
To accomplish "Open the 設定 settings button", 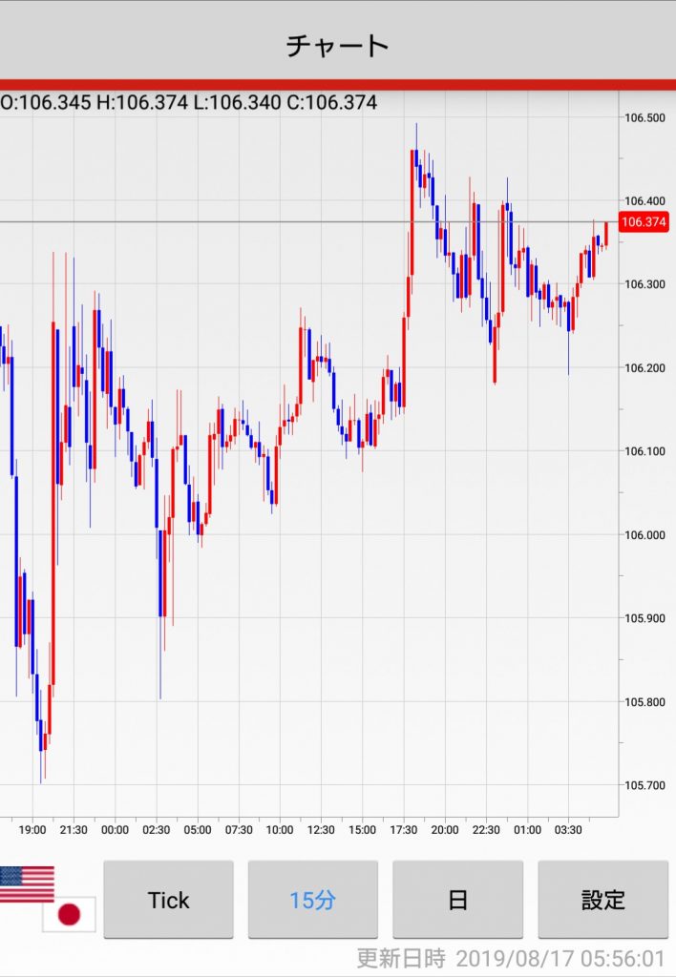I will (602, 900).
